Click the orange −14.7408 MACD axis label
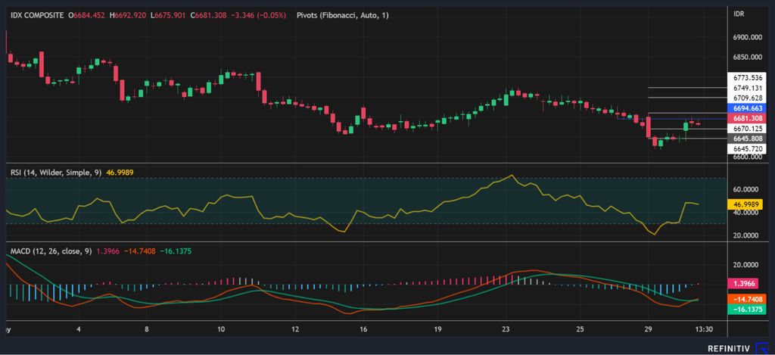775x355 pixels. [x=748, y=300]
